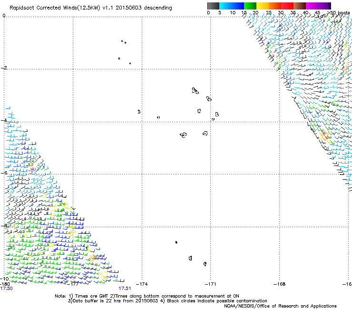Click the color scale's 20 tick label
352x309 pixels.
pyautogui.click(x=255, y=13)
